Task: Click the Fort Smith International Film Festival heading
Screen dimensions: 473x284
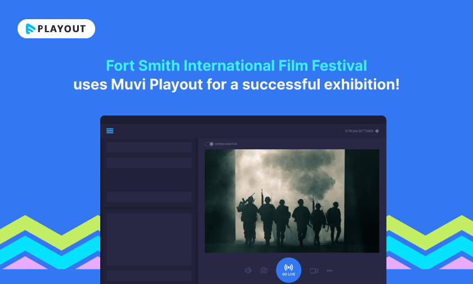Action: click(x=236, y=65)
